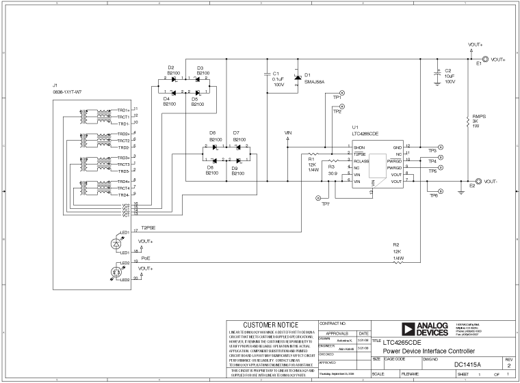Viewport: 520px width, 383px height.
Task: Click the RMPS resistor zigzag symbol
Action: (x=467, y=121)
